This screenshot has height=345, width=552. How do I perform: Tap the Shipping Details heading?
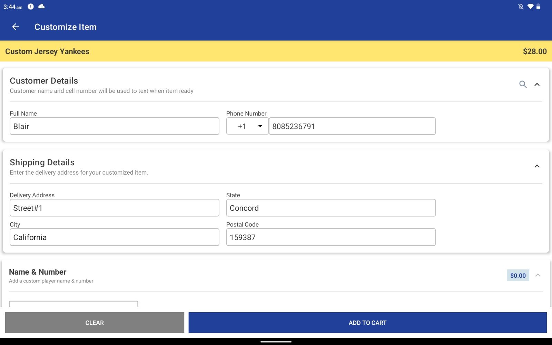pyautogui.click(x=42, y=162)
